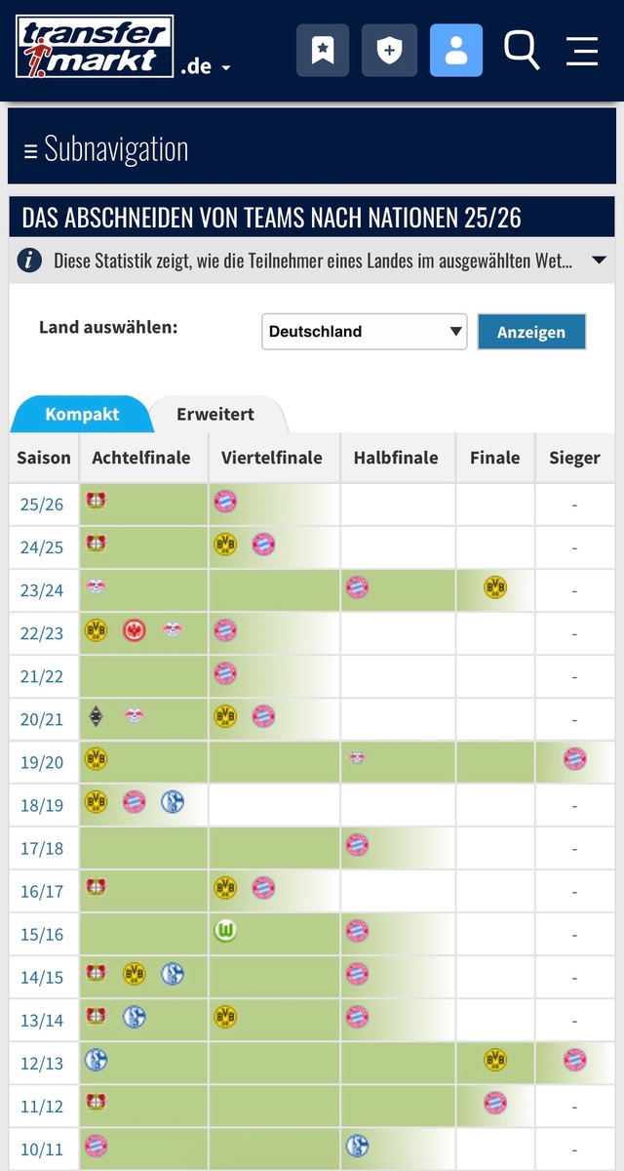This screenshot has width=624, height=1171.
Task: Click the Anzeigen button
Action: coord(531,332)
